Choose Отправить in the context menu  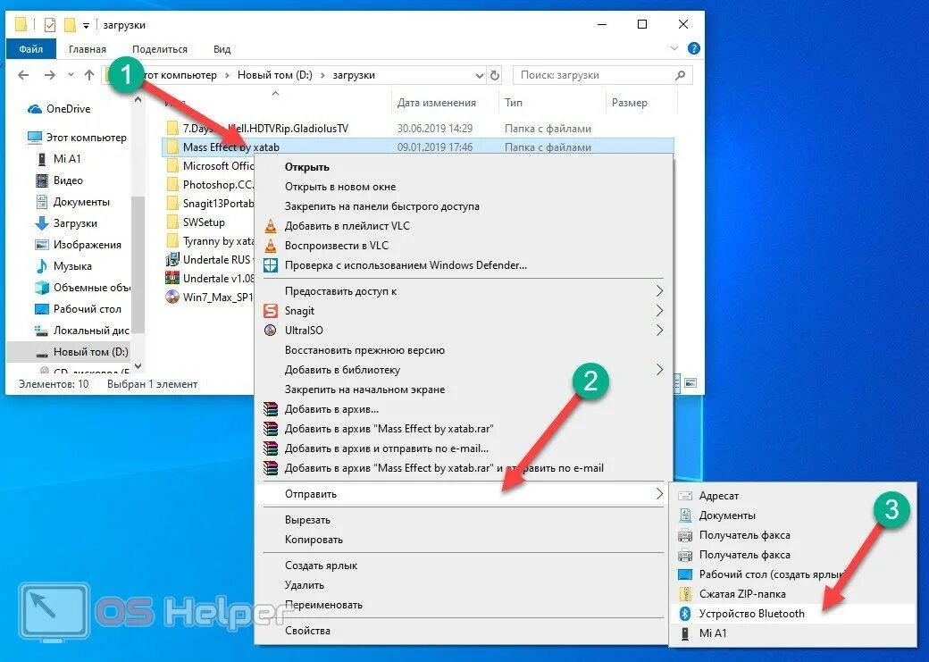click(464, 494)
